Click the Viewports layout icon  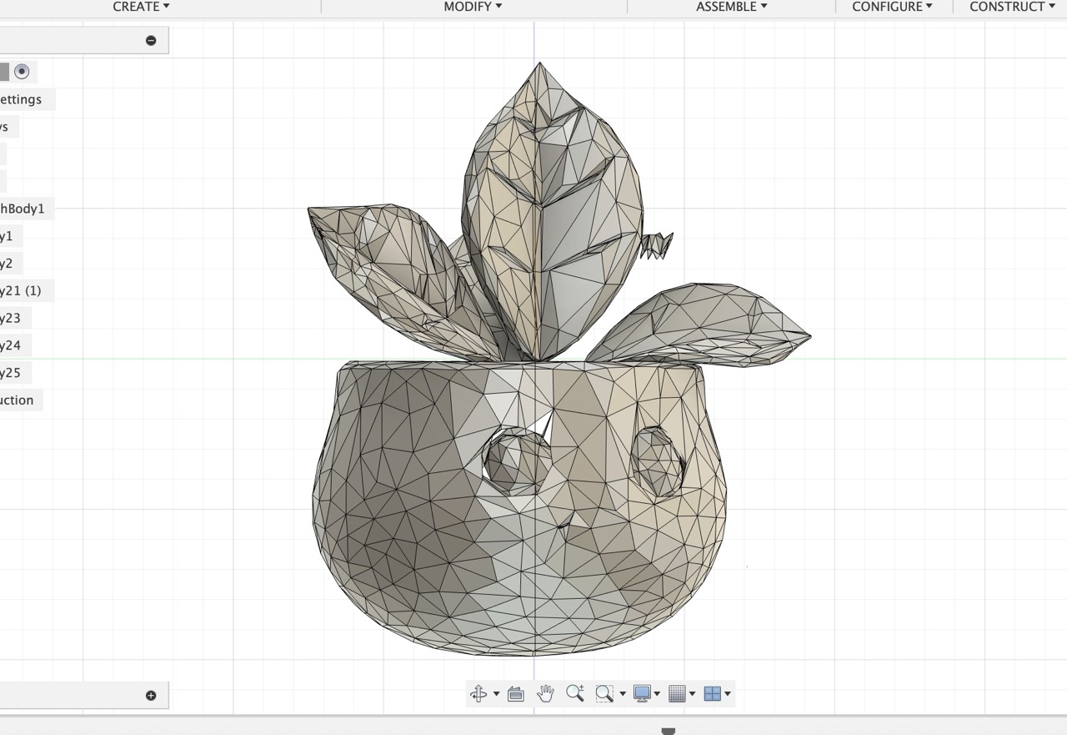coord(714,693)
